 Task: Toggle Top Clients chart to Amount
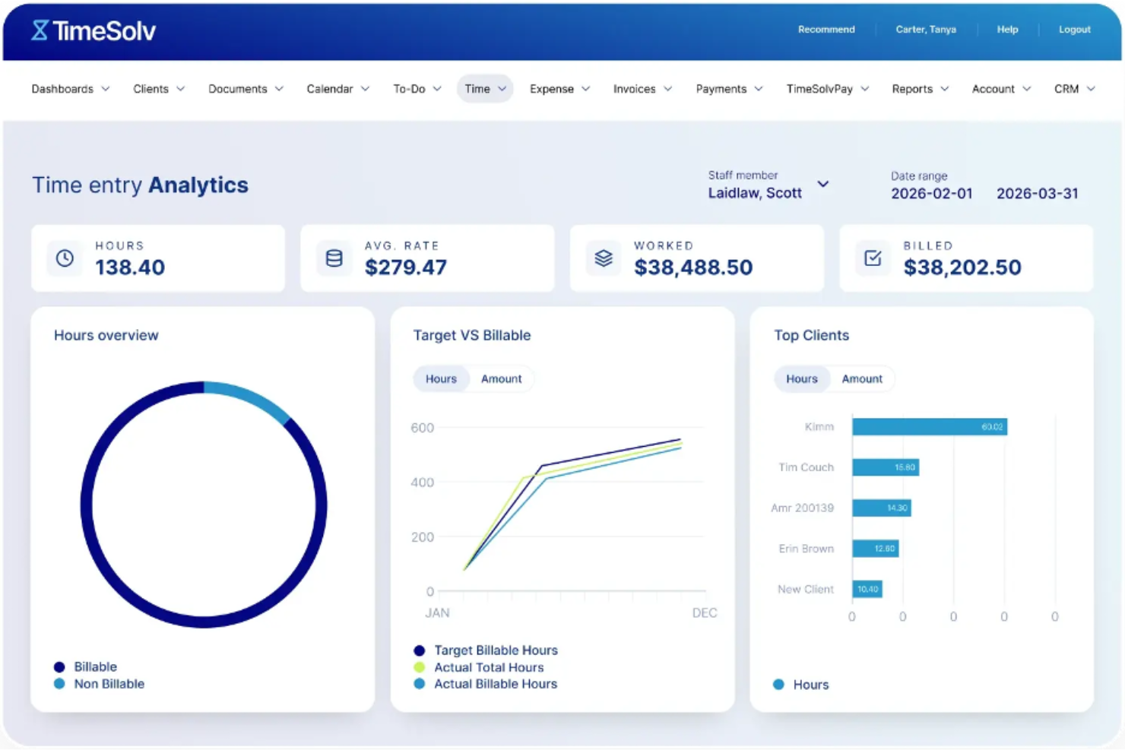pyautogui.click(x=862, y=378)
